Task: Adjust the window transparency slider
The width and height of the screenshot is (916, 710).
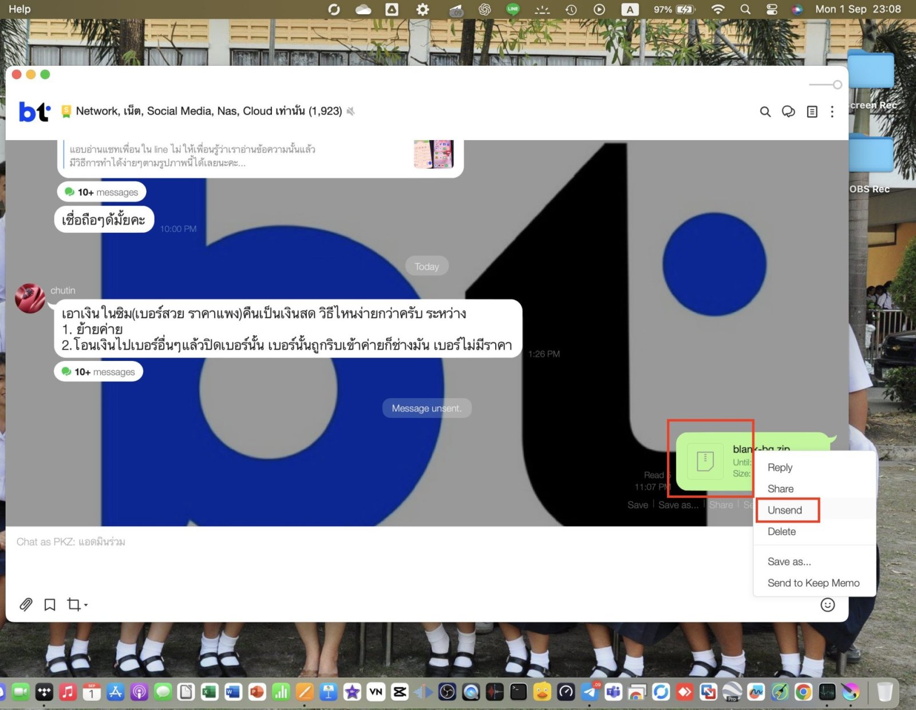Action: [825, 85]
